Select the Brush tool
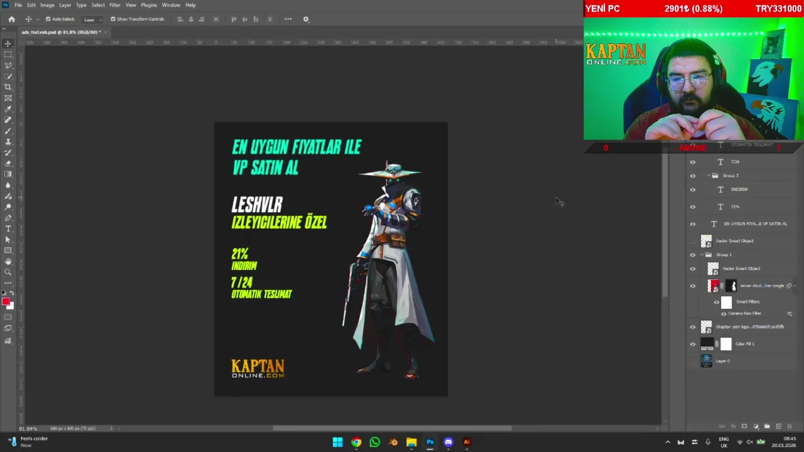The width and height of the screenshot is (804, 452). (x=8, y=131)
